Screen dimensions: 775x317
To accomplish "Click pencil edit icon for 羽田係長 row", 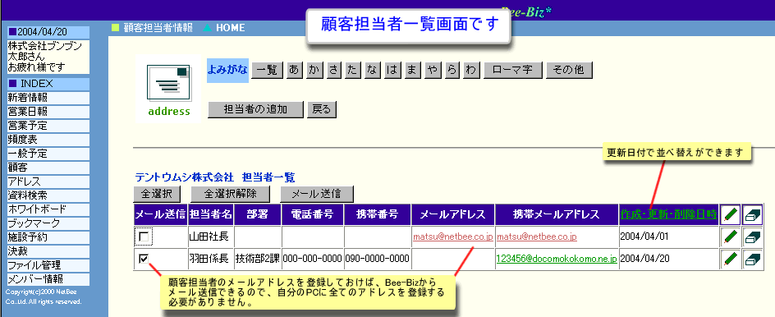I will (730, 259).
